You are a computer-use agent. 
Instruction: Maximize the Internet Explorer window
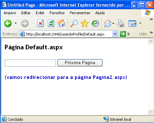142,5
